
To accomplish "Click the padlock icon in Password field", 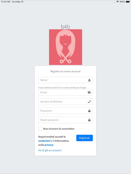I will point(89,111).
